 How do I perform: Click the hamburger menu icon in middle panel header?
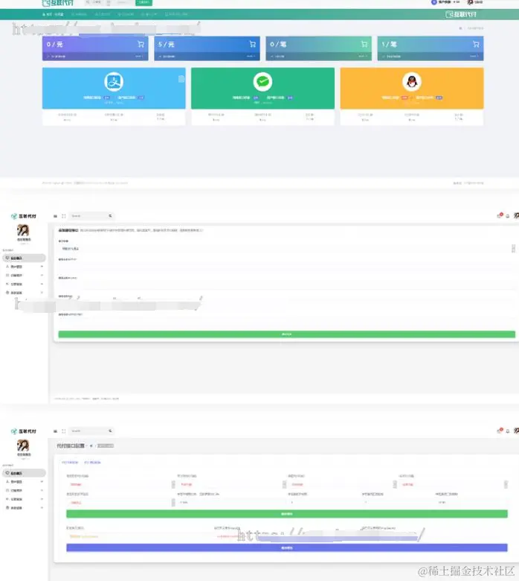coord(55,216)
